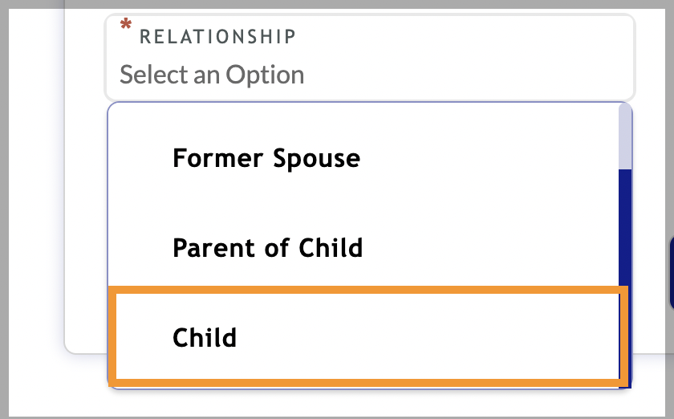Click the Parent of Child text
Viewport: 674px width, 419px height.
click(267, 247)
